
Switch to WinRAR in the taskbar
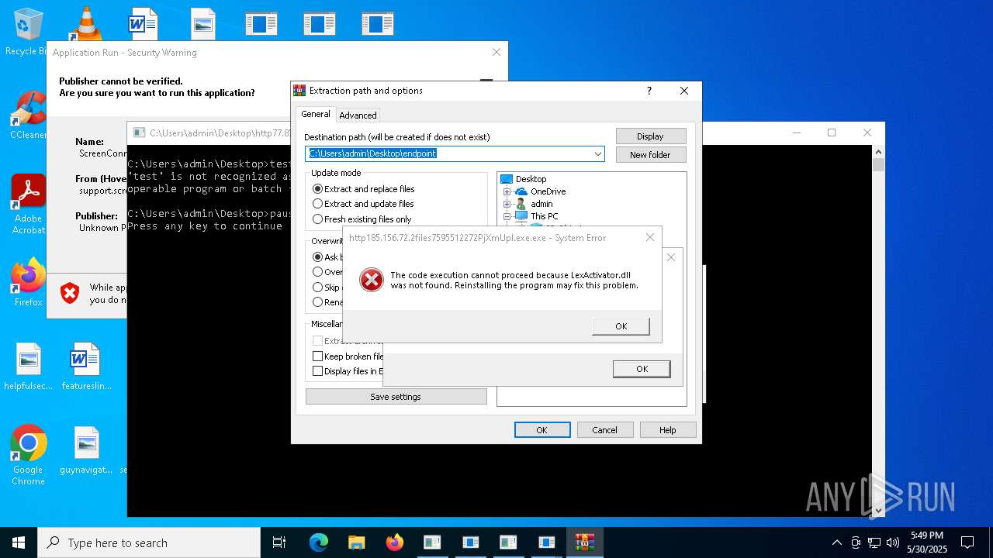pyautogui.click(x=584, y=542)
